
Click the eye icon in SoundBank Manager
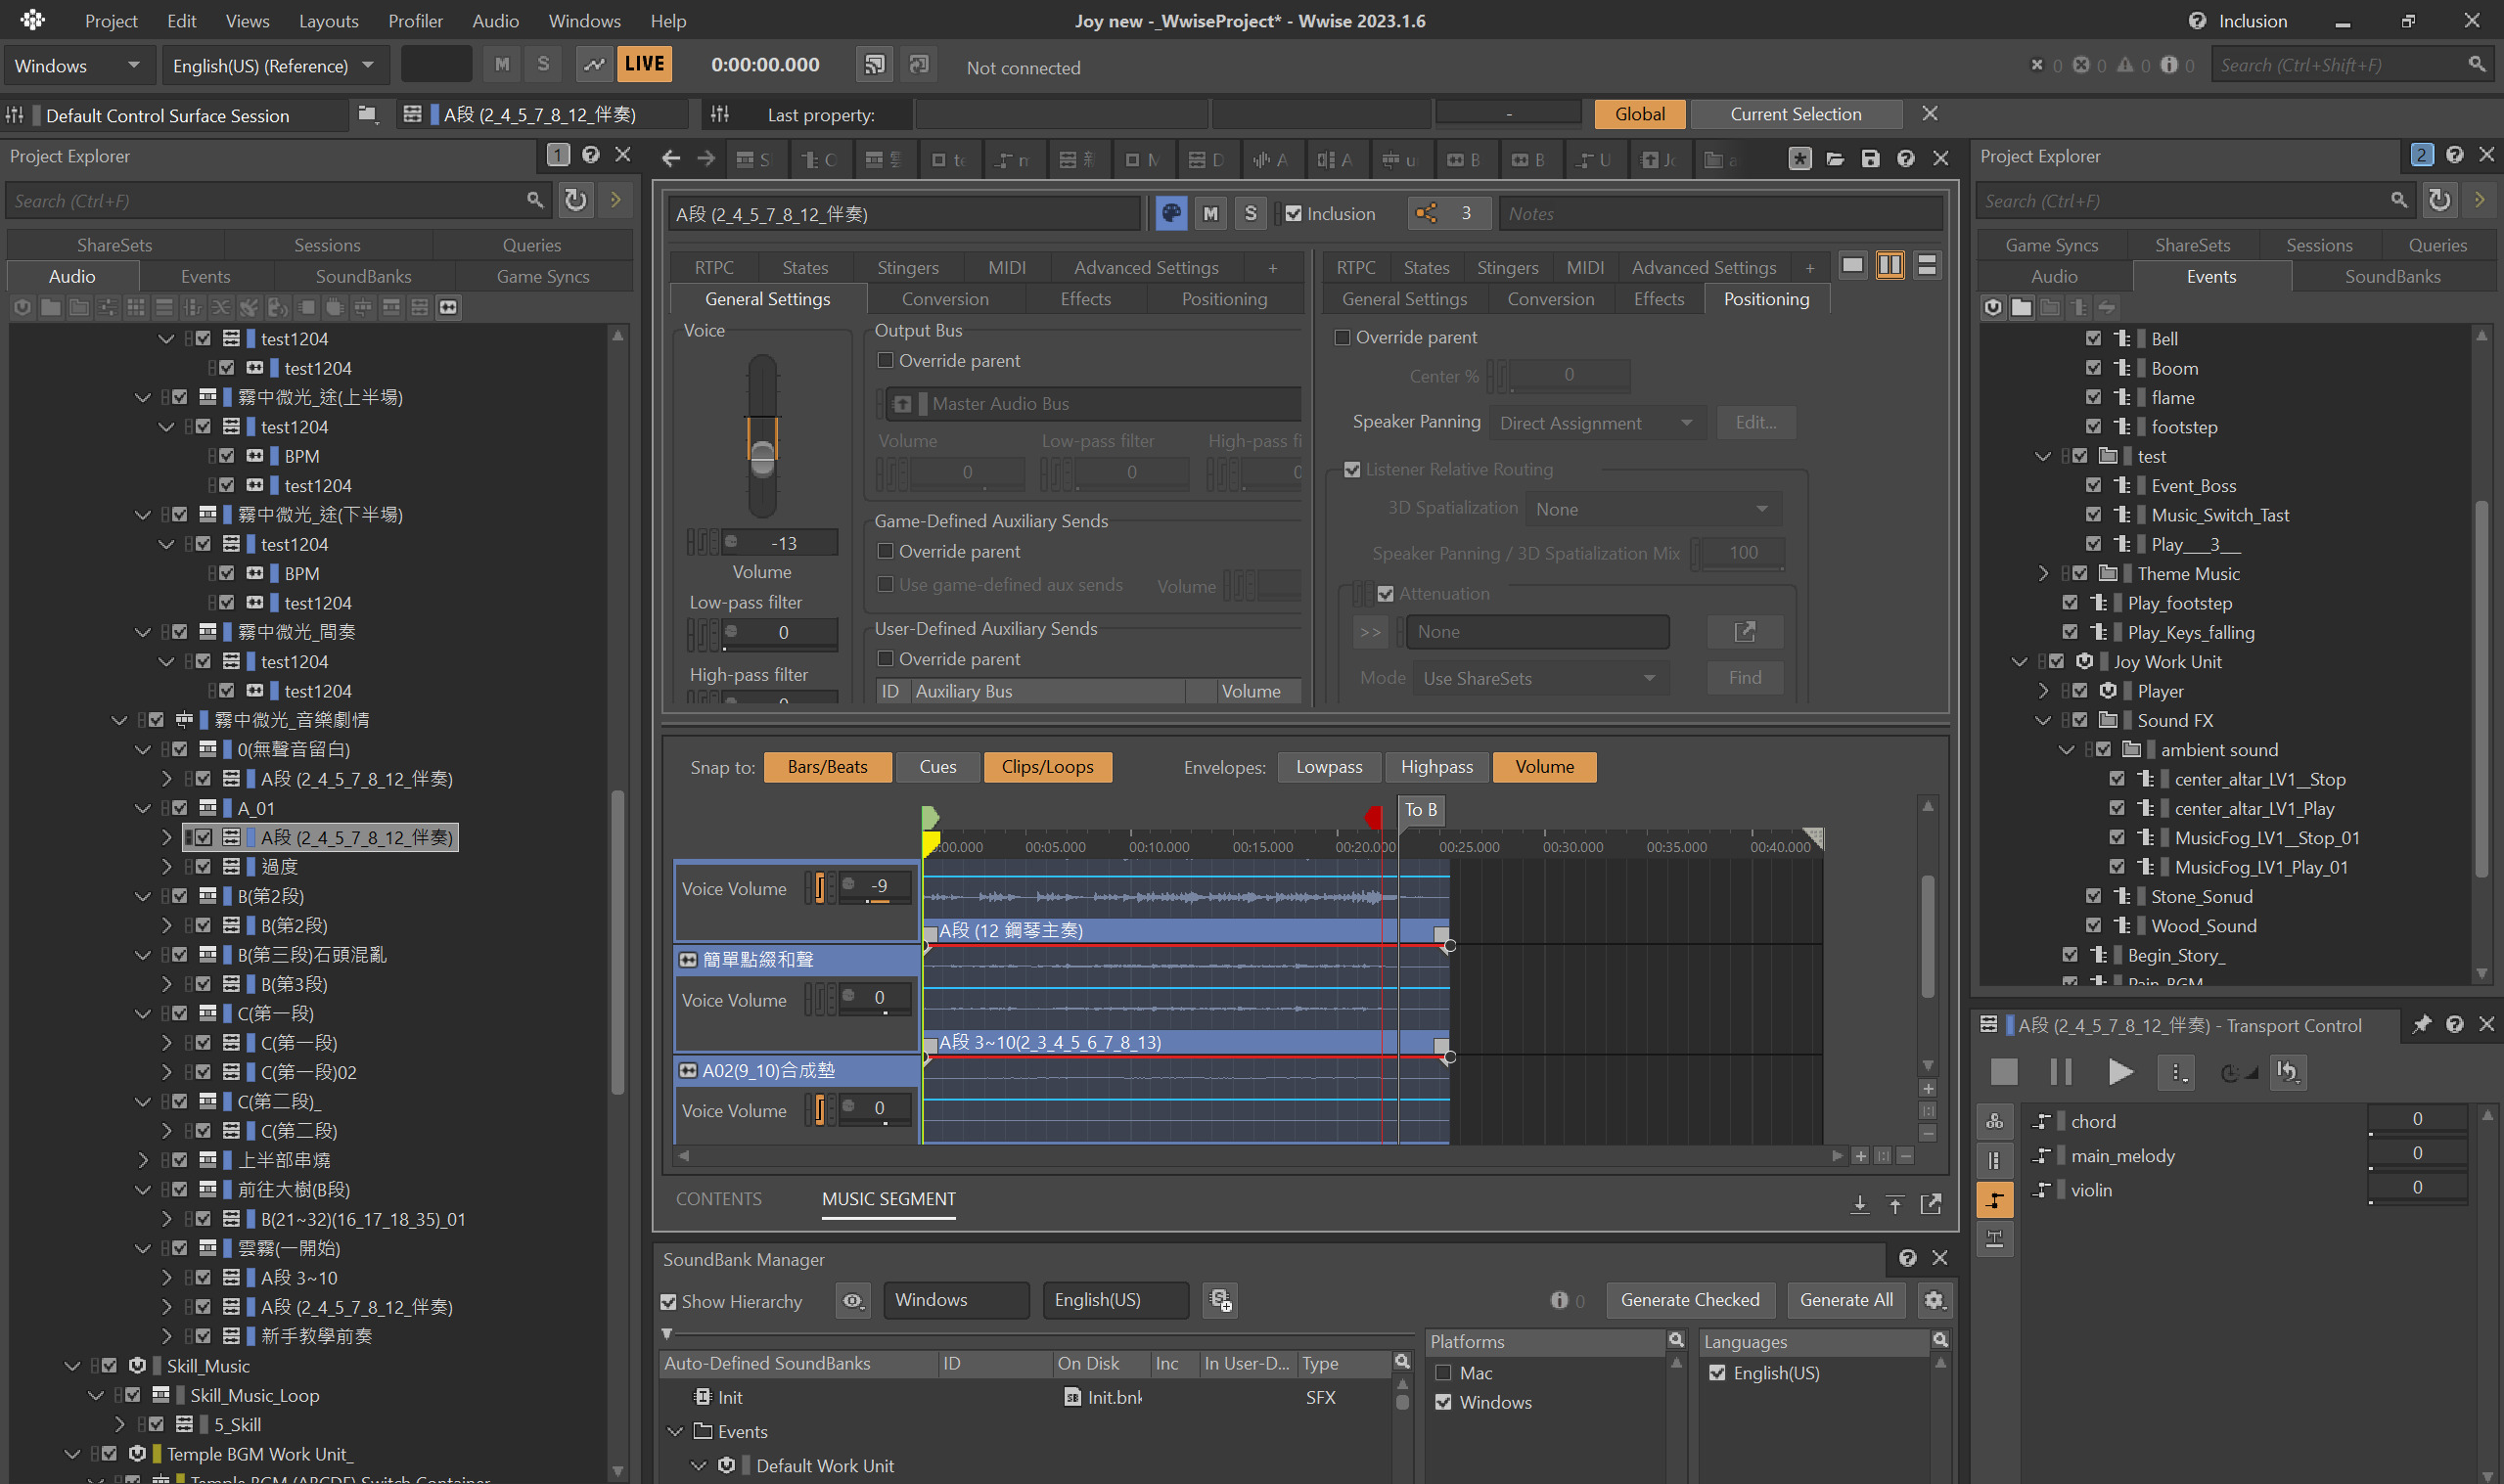pyautogui.click(x=853, y=1300)
